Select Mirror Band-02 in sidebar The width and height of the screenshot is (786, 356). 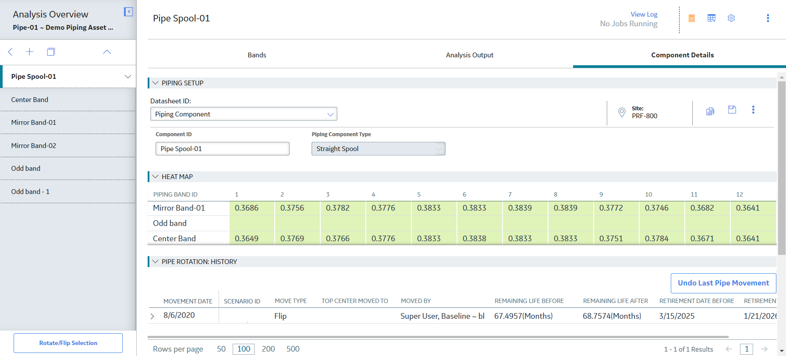[68, 145]
